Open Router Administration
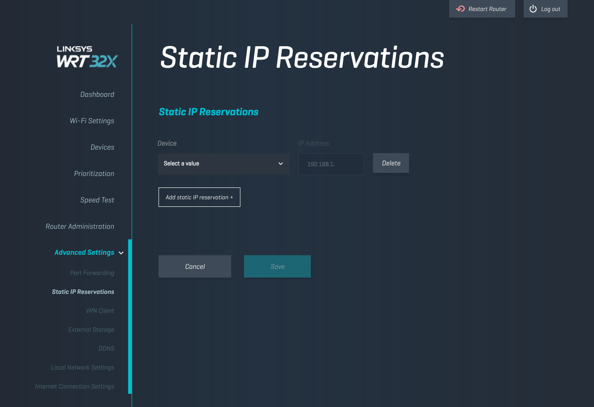The width and height of the screenshot is (594, 407). click(80, 226)
